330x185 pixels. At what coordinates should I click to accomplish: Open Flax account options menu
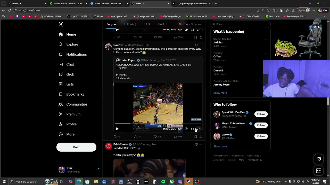(97, 170)
